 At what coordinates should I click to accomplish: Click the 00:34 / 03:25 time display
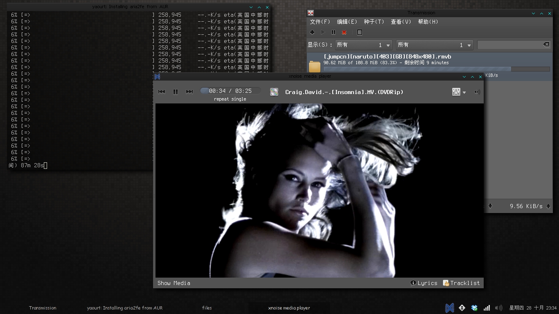tap(230, 91)
